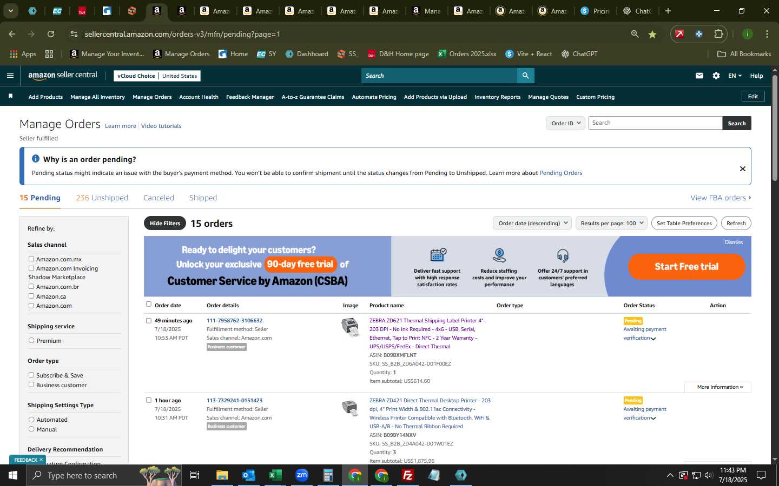Screen dimensions: 779x486
Task: Check the Subscribe & Save order type
Action: [x=31, y=375]
